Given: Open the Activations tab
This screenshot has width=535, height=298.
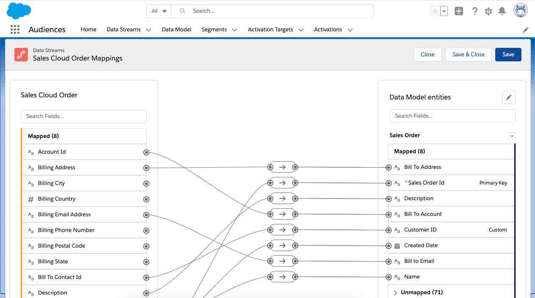Looking at the screenshot, I should point(328,30).
